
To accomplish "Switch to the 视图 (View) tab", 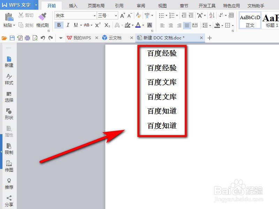I will point(163,6).
